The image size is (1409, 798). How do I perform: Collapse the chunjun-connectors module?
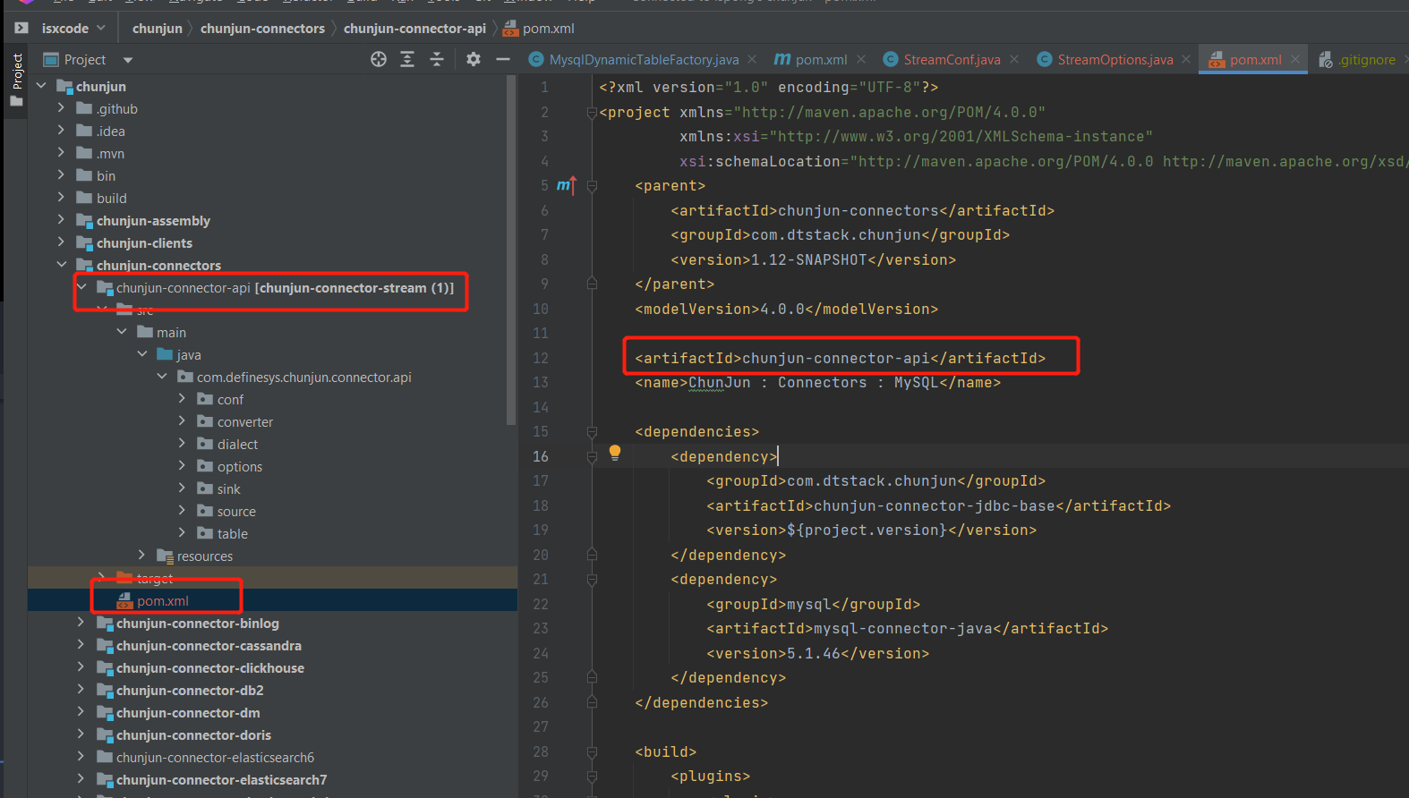point(61,264)
